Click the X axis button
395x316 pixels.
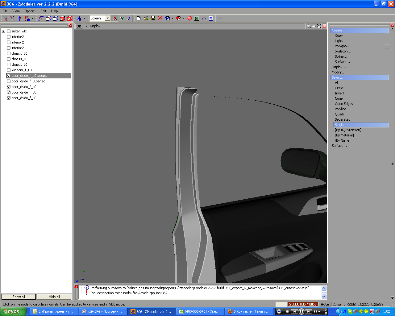tap(115, 19)
